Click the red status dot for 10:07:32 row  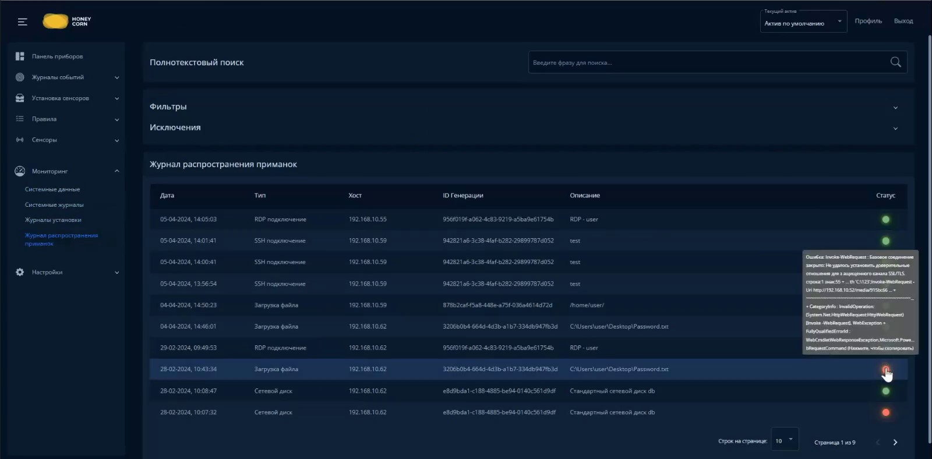pyautogui.click(x=885, y=412)
